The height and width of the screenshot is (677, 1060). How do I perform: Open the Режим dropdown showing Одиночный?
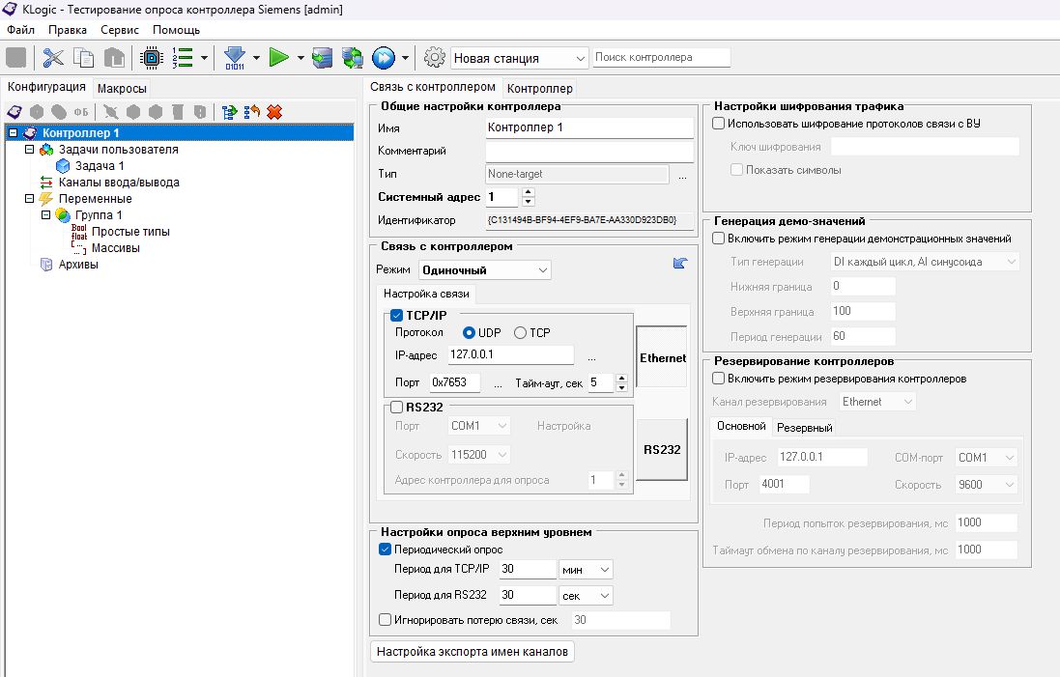point(485,270)
